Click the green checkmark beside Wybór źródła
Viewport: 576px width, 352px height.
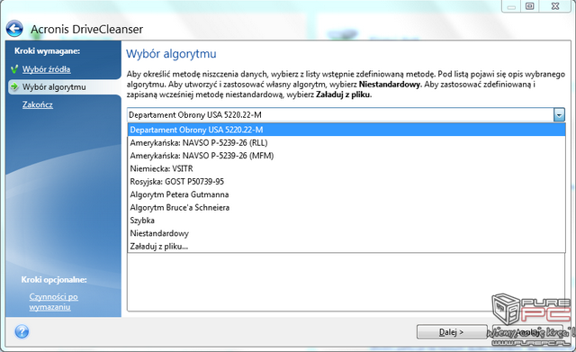click(x=14, y=68)
